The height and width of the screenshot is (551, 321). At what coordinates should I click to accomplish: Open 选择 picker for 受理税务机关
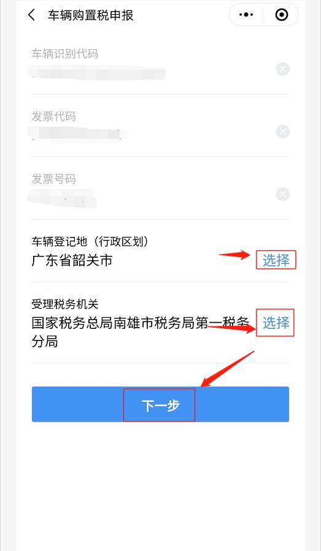tap(276, 323)
